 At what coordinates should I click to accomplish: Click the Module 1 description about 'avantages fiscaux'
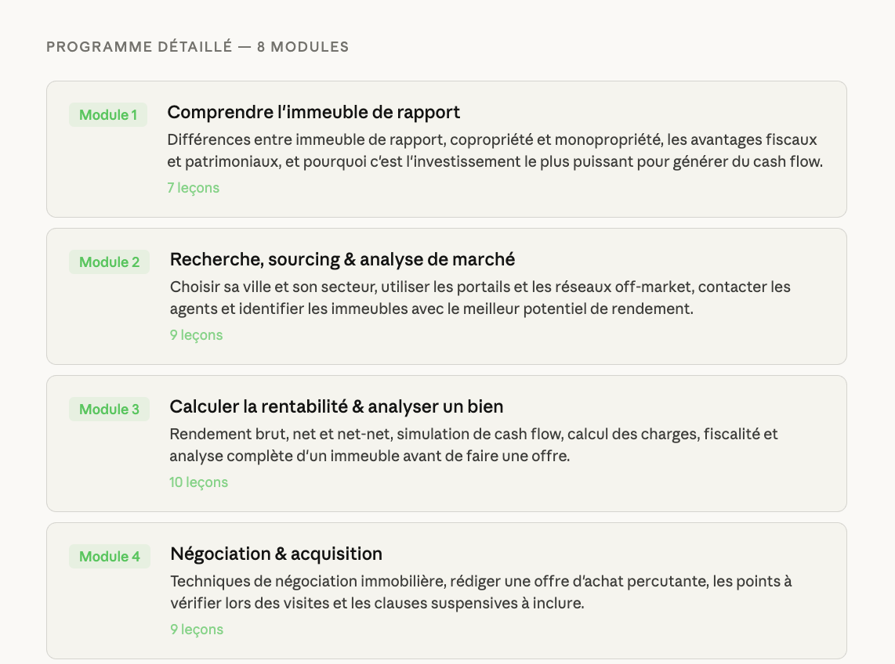[495, 151]
